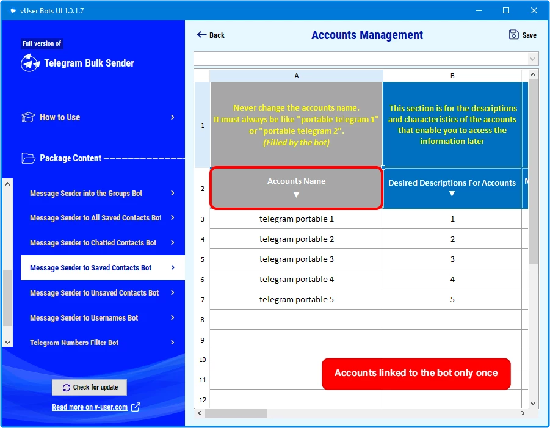The height and width of the screenshot is (428, 550).
Task: Expand the How to Use chevron
Action: pos(173,117)
